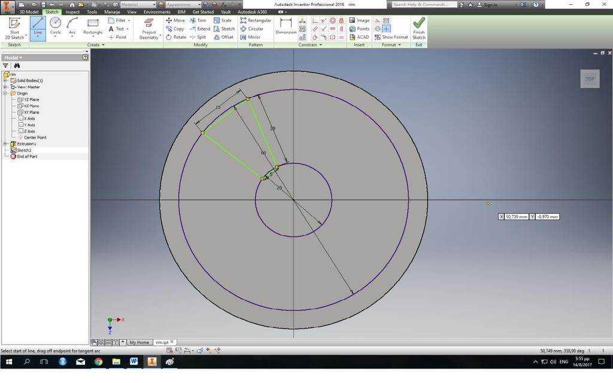Screen dimensions: 613x383
Task: Switch to the Manage tab
Action: point(112,12)
